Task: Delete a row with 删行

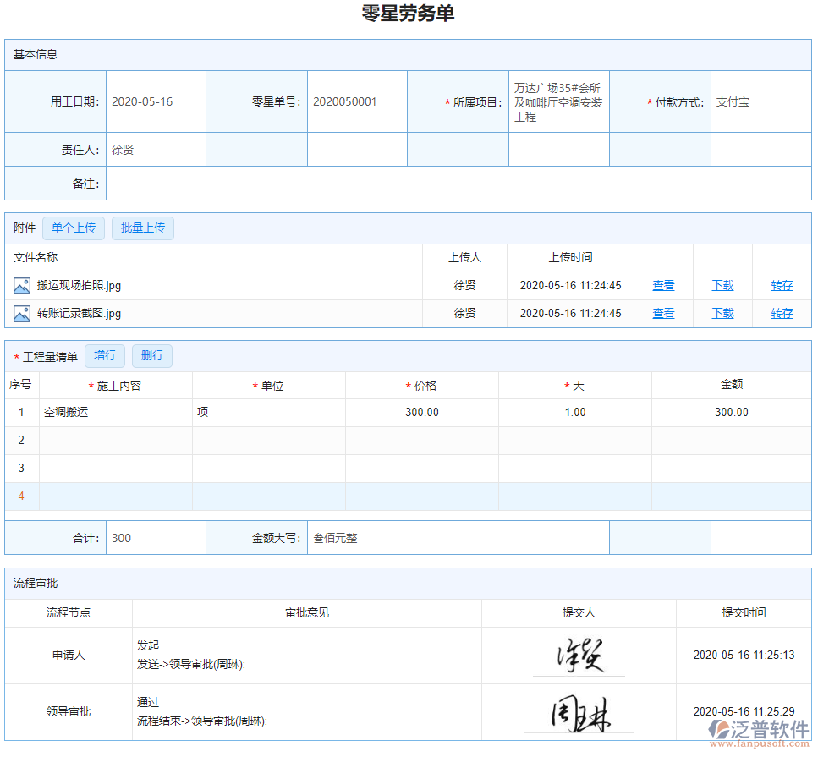Action: [x=152, y=356]
